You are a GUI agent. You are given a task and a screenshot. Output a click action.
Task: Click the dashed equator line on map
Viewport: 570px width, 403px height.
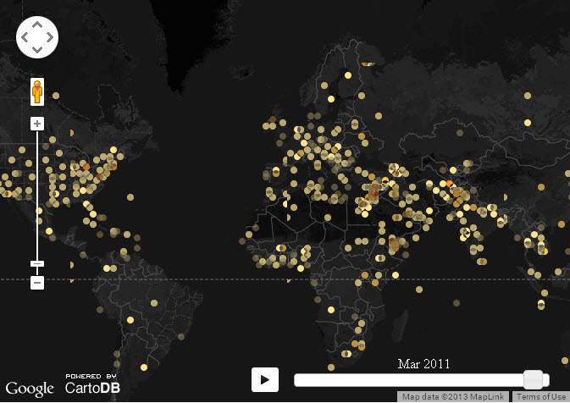(212, 279)
